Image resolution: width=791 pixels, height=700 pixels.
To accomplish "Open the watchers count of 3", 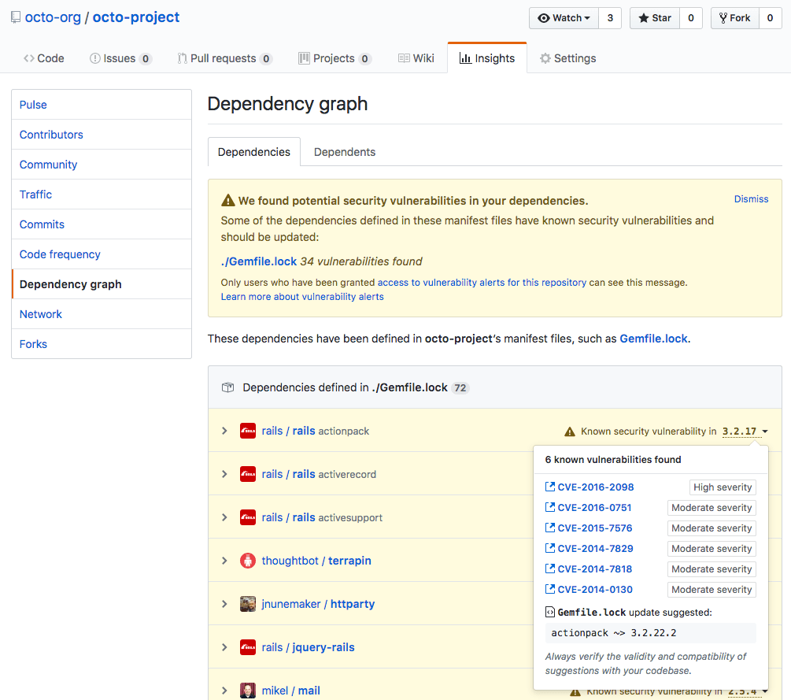I will [x=610, y=18].
